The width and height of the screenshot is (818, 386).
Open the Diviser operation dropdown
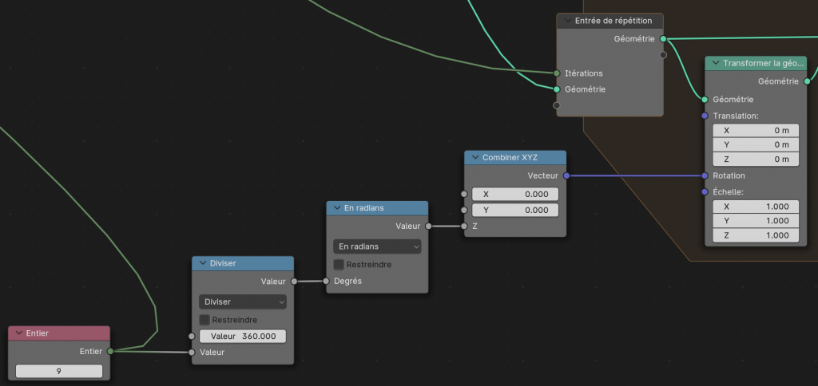pos(242,302)
